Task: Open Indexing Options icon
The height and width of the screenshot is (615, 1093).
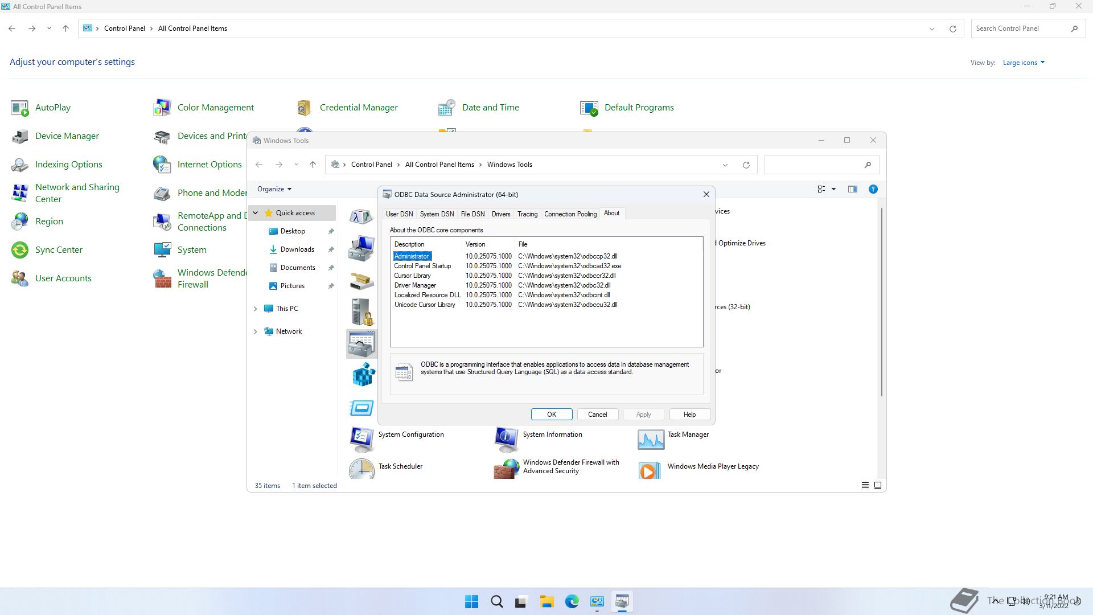Action: point(20,165)
